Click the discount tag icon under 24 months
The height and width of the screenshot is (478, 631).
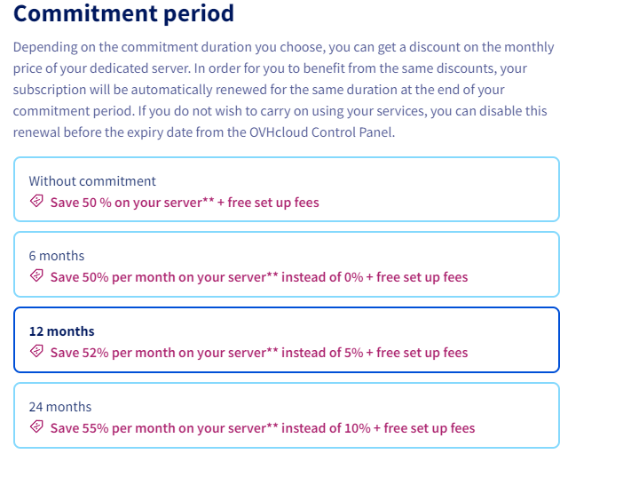(36, 426)
